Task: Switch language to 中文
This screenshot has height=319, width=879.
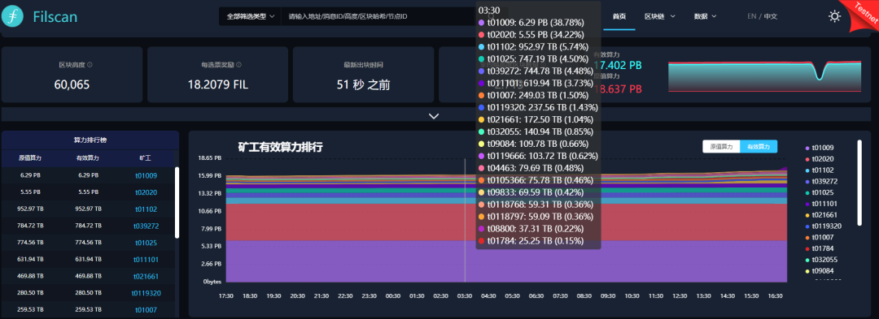Action: pyautogui.click(x=771, y=16)
